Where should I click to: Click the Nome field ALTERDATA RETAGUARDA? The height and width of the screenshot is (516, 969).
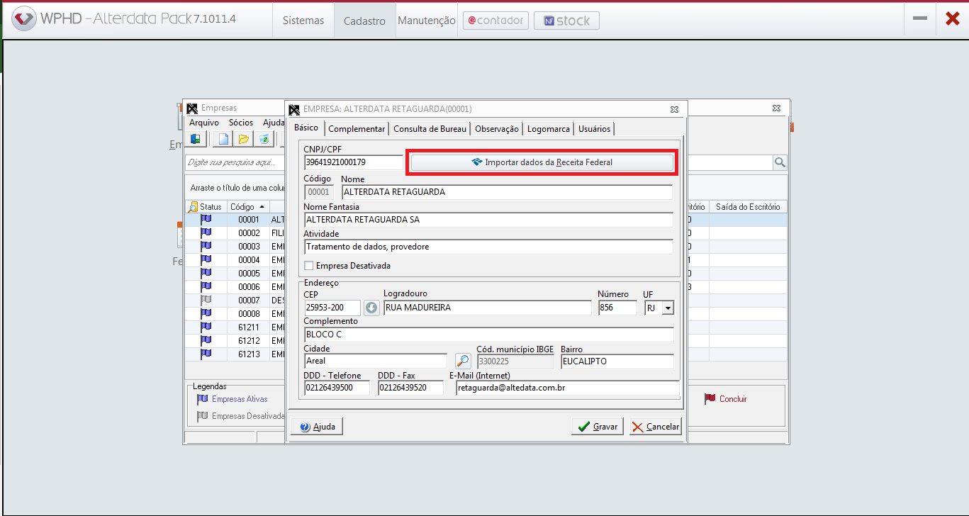[506, 192]
